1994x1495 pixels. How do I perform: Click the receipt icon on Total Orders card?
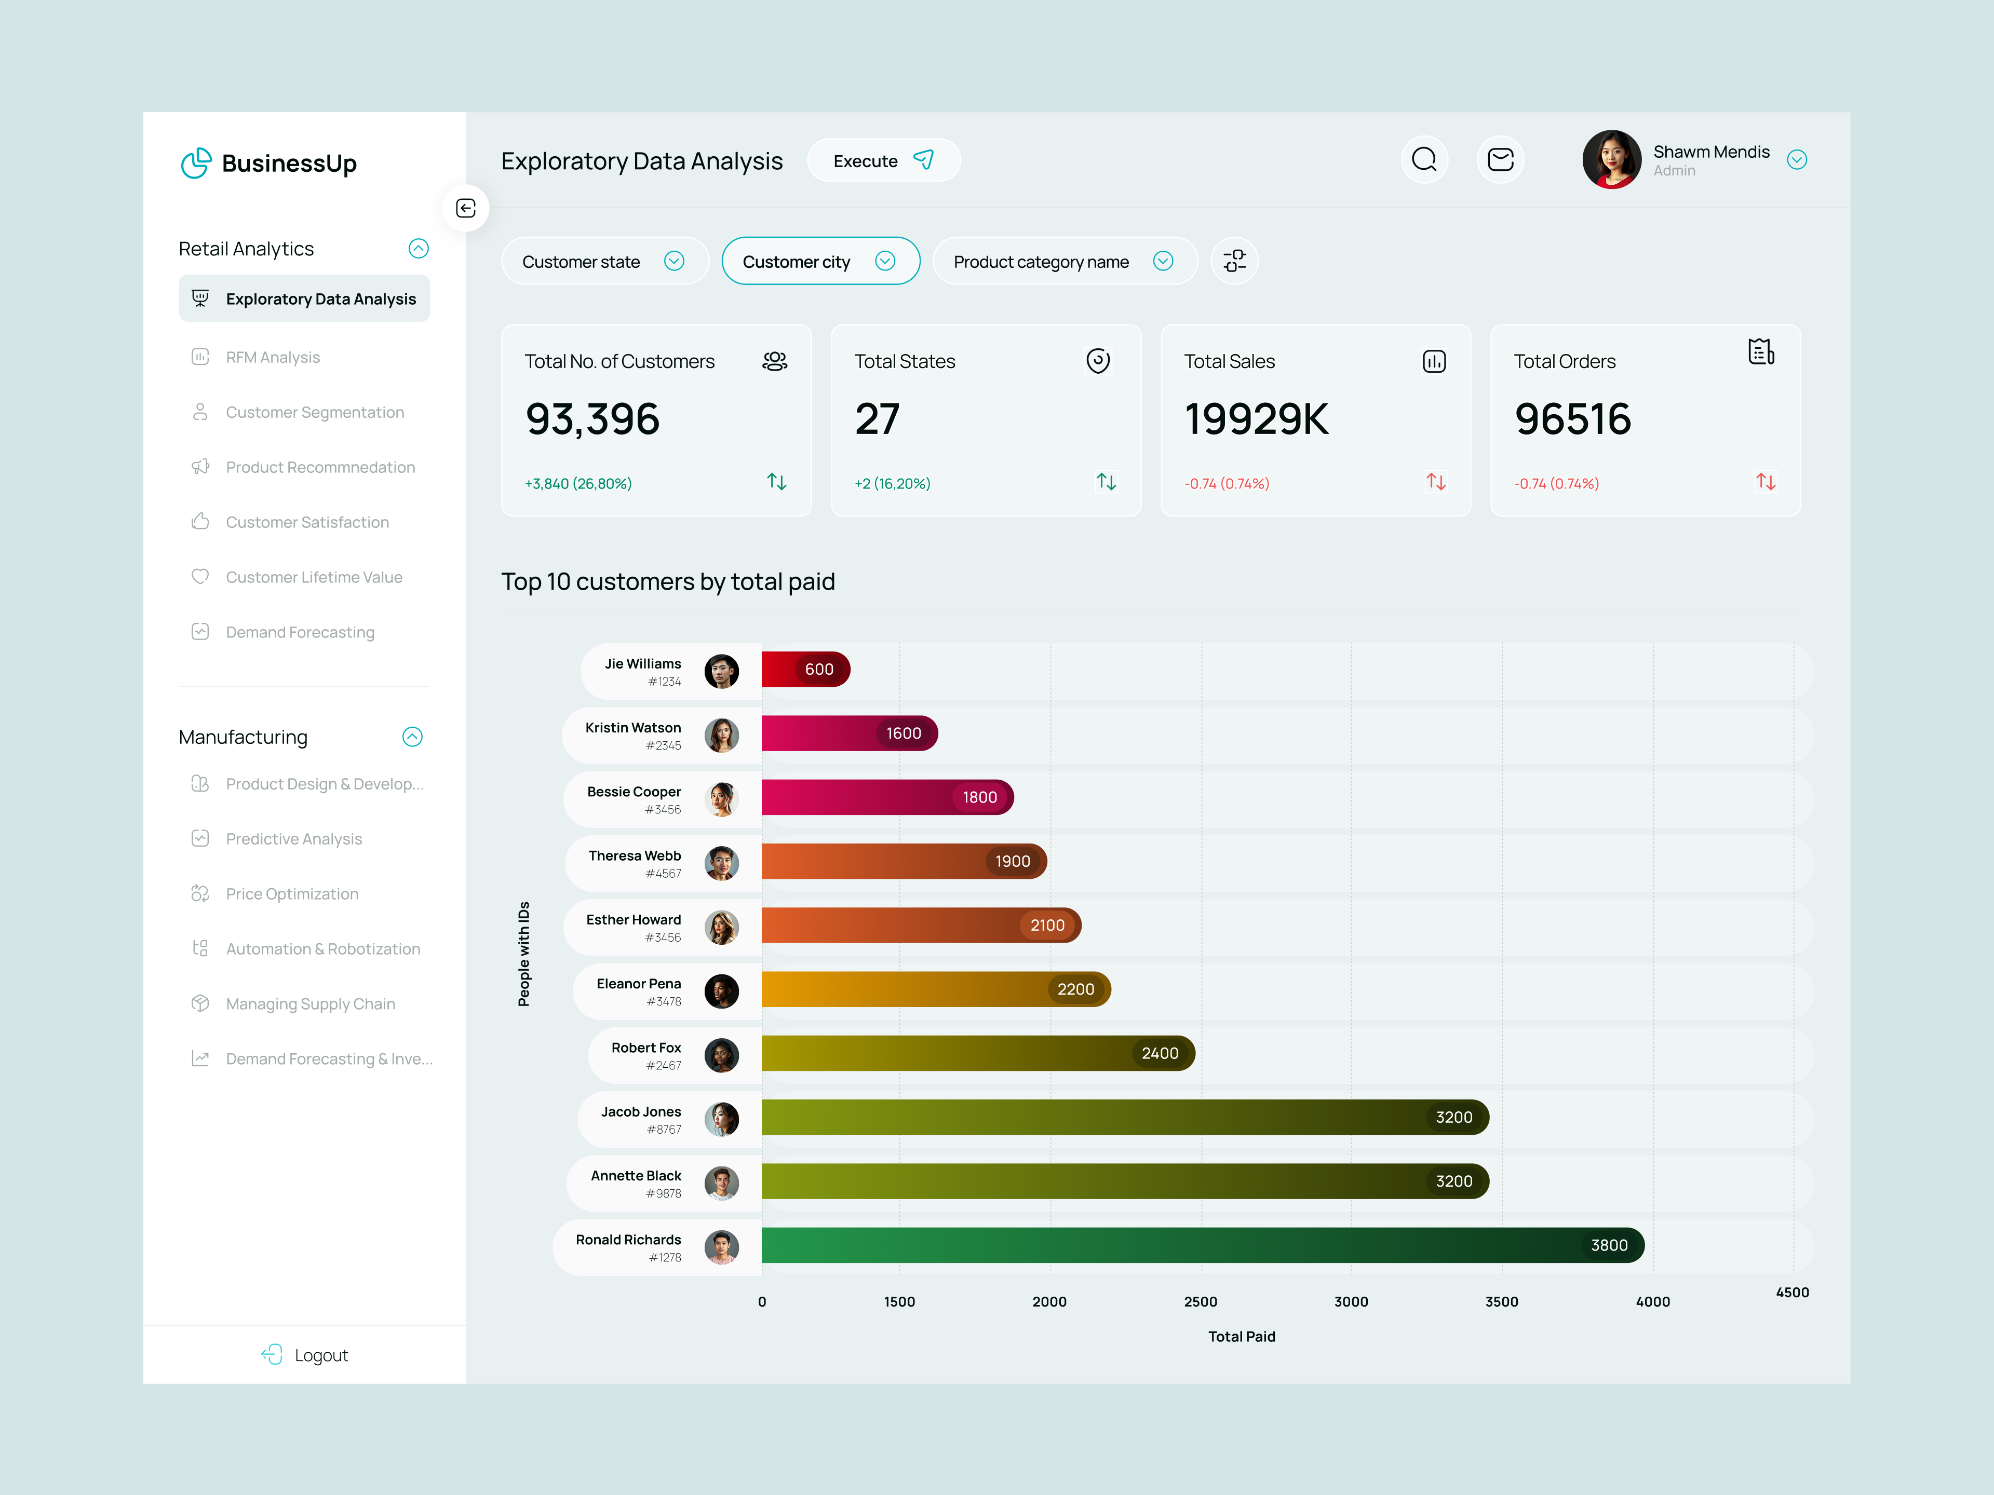pyautogui.click(x=1760, y=351)
